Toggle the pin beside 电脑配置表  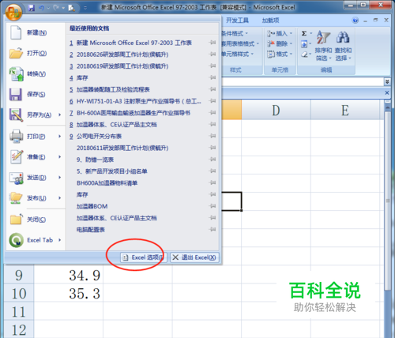[x=213, y=230]
